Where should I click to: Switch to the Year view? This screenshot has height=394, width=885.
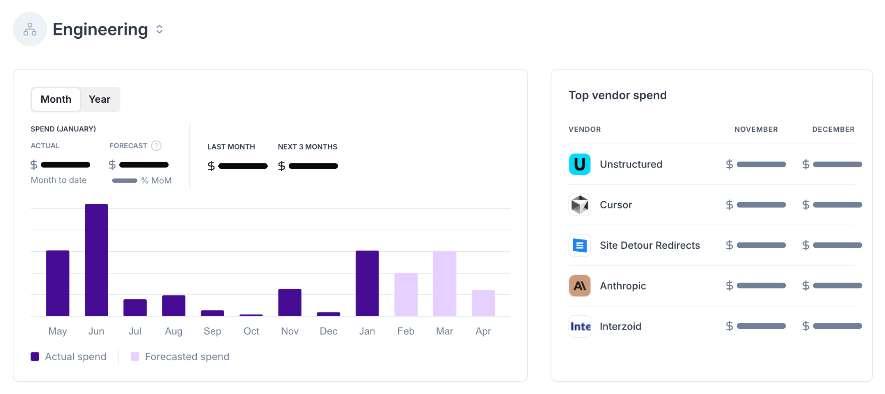click(99, 99)
